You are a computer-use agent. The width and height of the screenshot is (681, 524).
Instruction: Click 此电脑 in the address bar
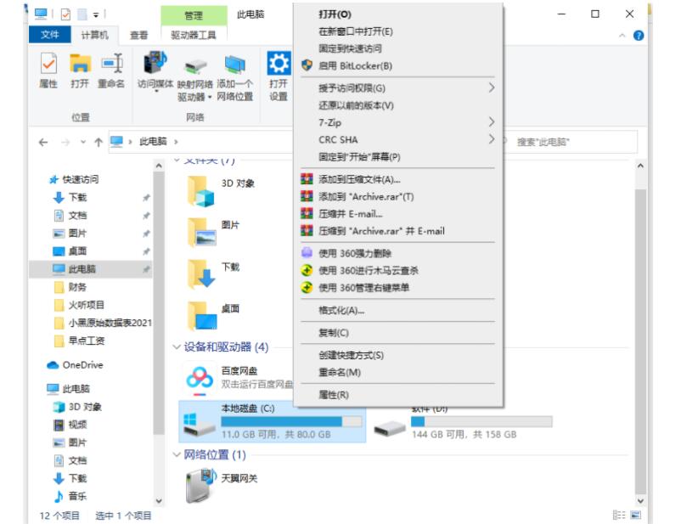153,142
